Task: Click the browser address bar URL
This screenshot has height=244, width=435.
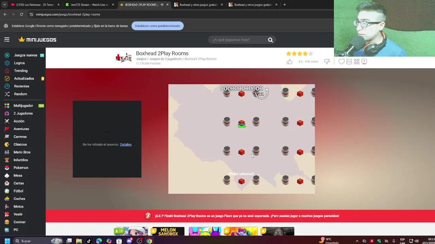Action: 68,14
